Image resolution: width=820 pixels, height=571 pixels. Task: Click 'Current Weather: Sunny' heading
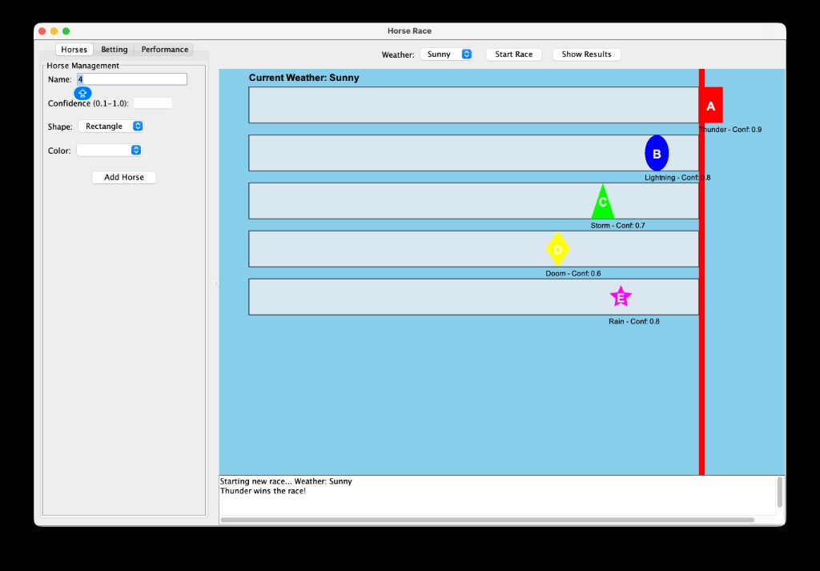[x=303, y=78]
